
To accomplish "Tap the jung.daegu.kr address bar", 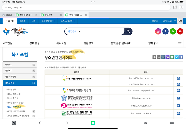I will coord(86,7).
